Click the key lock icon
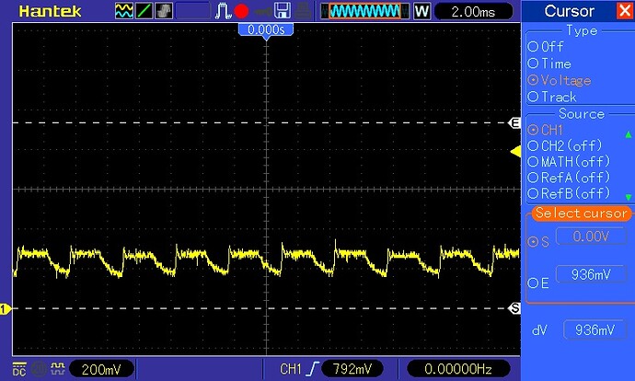 pyautogui.click(x=263, y=11)
